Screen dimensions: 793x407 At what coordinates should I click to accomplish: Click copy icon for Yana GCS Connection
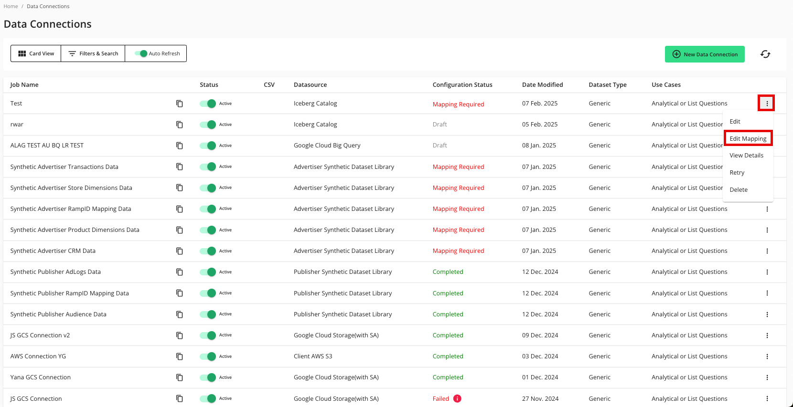180,377
